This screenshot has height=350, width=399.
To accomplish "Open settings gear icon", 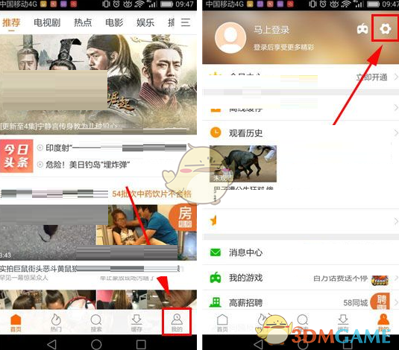I will coord(386,28).
